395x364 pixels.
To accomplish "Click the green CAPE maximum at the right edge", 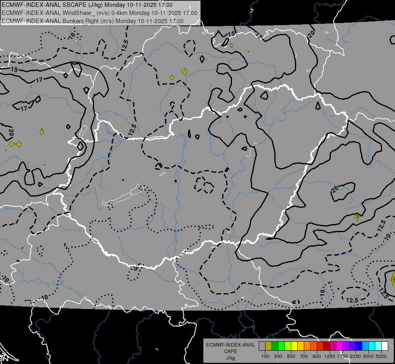I will 393,279.
